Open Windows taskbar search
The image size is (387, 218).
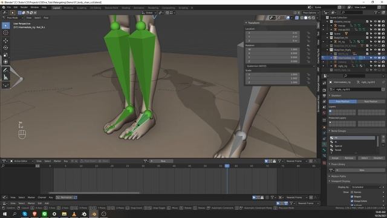[x=15, y=214]
